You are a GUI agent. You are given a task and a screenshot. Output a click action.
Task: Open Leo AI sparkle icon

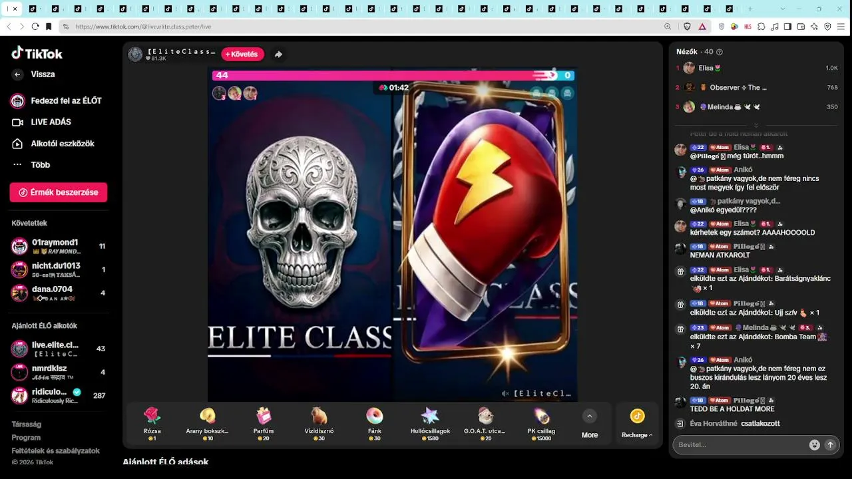(815, 27)
